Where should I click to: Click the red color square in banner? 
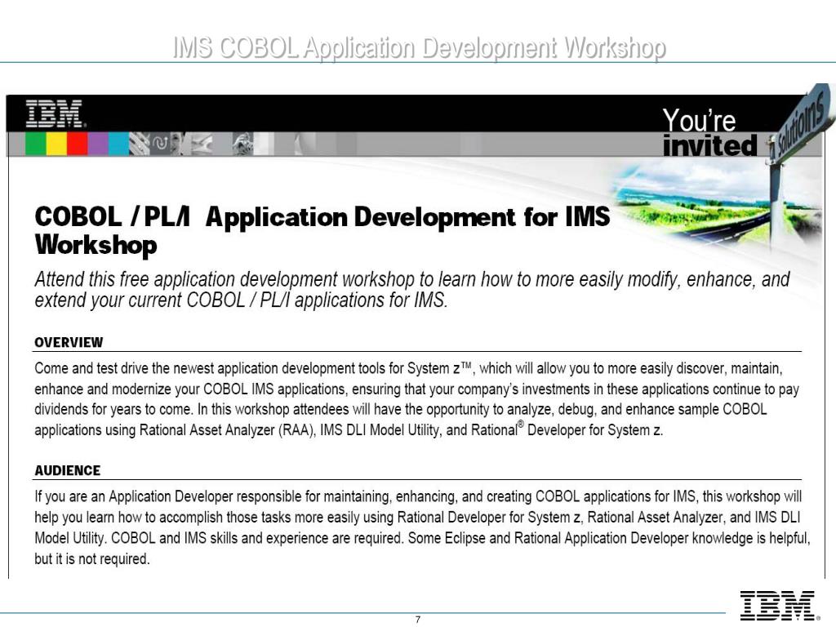[x=78, y=144]
